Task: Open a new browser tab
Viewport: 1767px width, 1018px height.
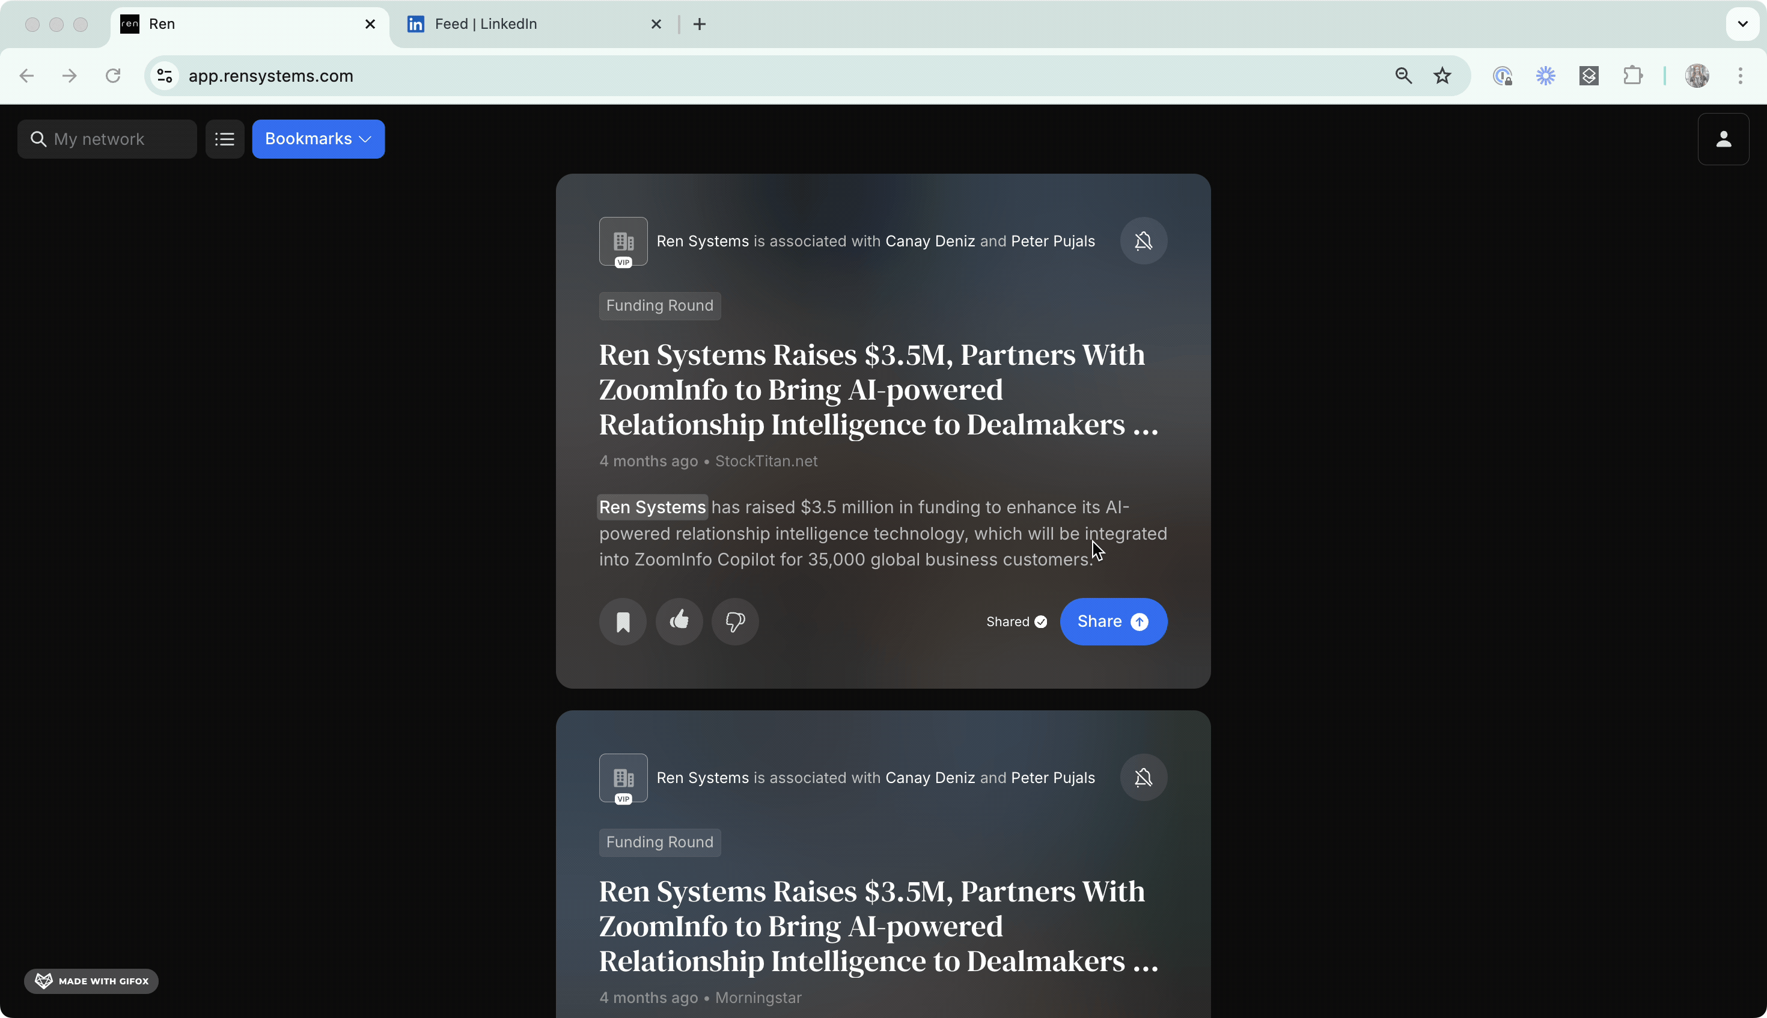Action: (x=699, y=24)
